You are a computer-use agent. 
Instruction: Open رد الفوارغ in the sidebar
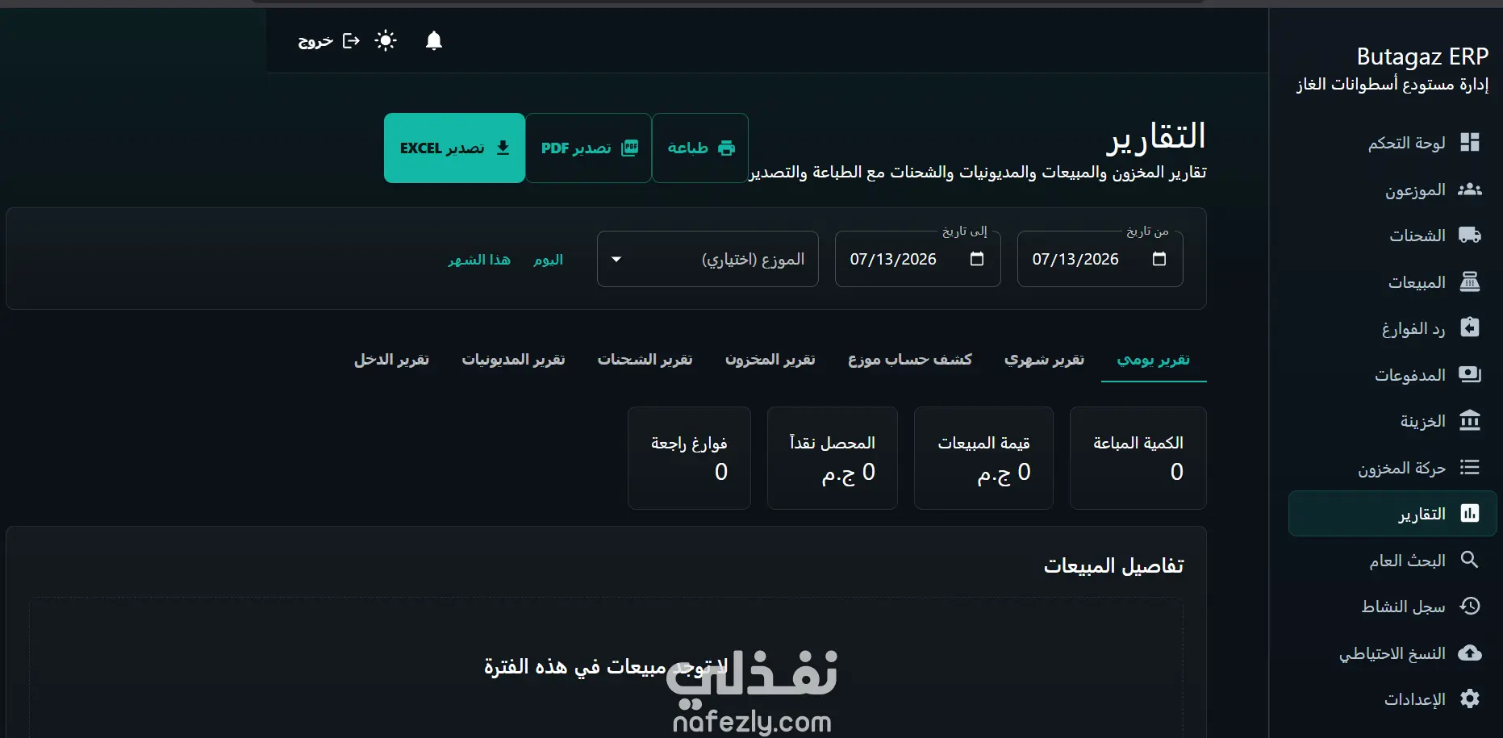pyautogui.click(x=1392, y=328)
